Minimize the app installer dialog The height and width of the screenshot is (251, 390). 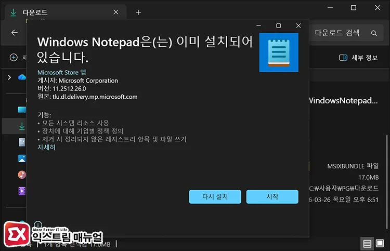tap(258, 25)
